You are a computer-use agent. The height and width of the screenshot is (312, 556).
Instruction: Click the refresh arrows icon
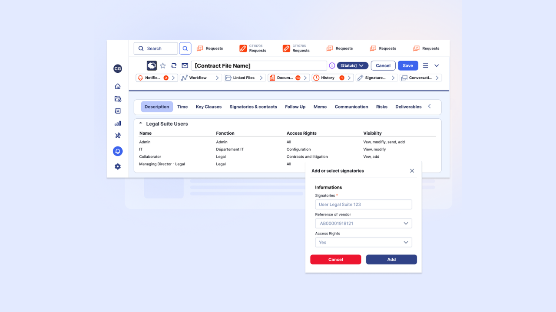[174, 65]
